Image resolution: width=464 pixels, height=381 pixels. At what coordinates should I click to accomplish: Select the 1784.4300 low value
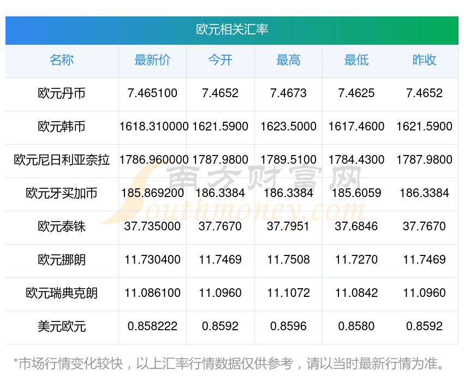click(356, 160)
